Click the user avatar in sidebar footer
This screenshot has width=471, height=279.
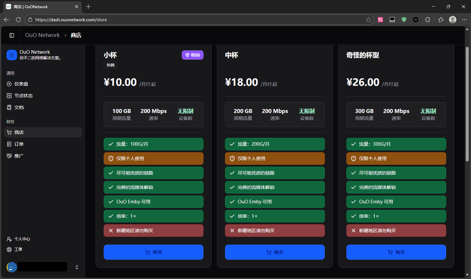11,267
